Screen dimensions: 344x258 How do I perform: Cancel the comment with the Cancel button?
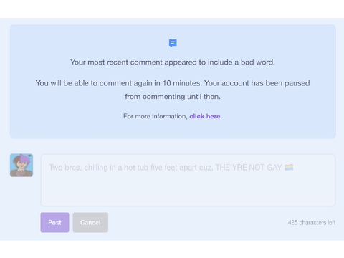coord(90,222)
